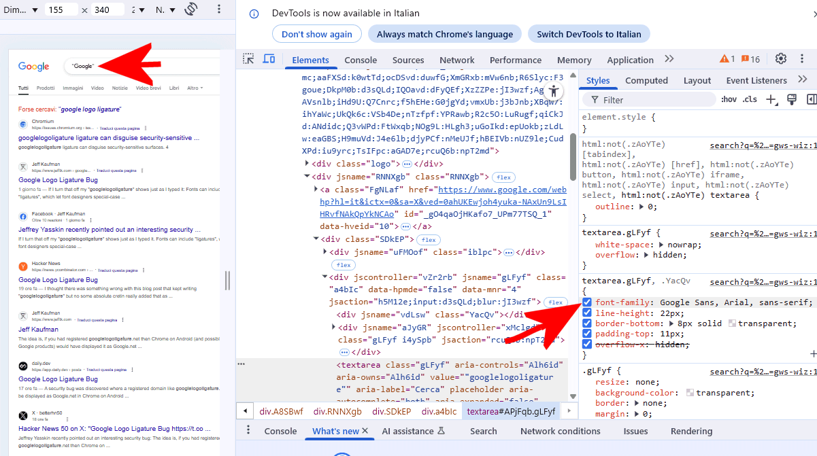Screen dimensions: 817x456
Task: Expand the border-bottom shorthand triangle
Action: [673, 323]
